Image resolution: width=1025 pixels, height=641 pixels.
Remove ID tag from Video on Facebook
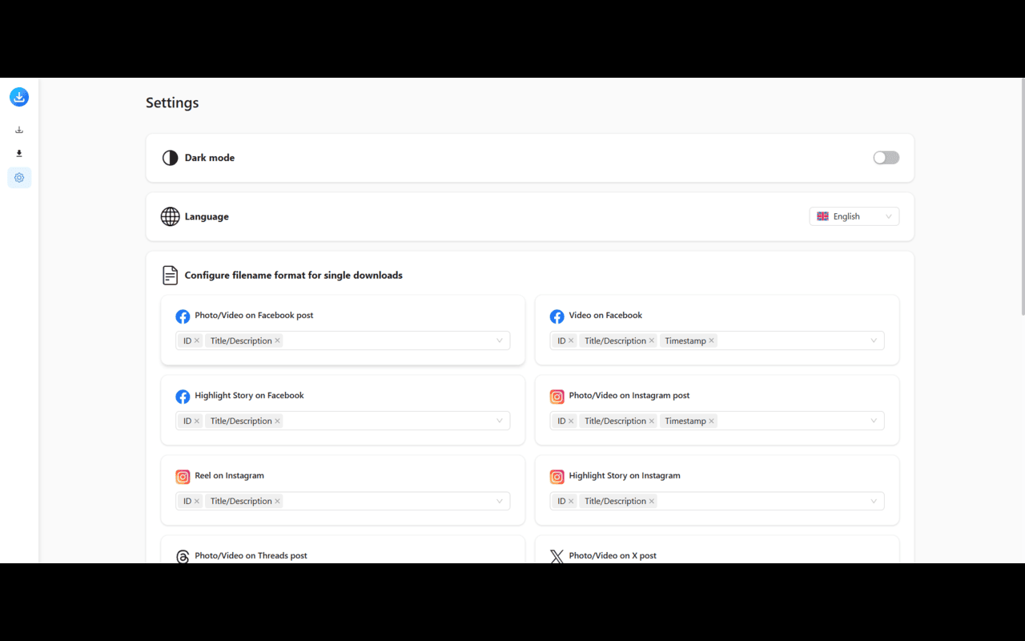coord(571,341)
